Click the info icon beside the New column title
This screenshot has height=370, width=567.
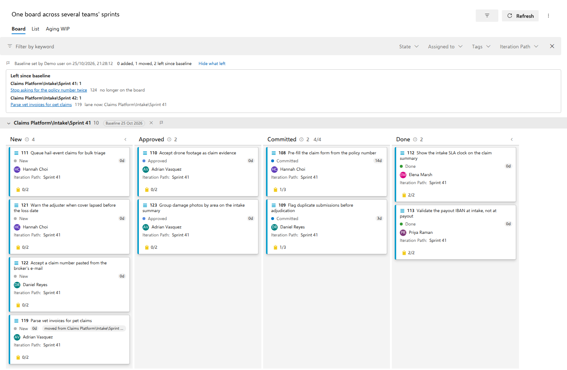[x=27, y=139]
